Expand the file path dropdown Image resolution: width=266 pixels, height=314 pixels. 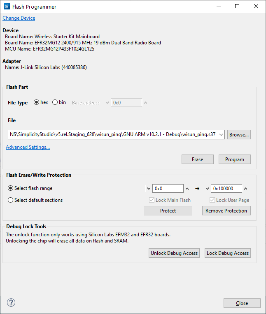point(221,134)
